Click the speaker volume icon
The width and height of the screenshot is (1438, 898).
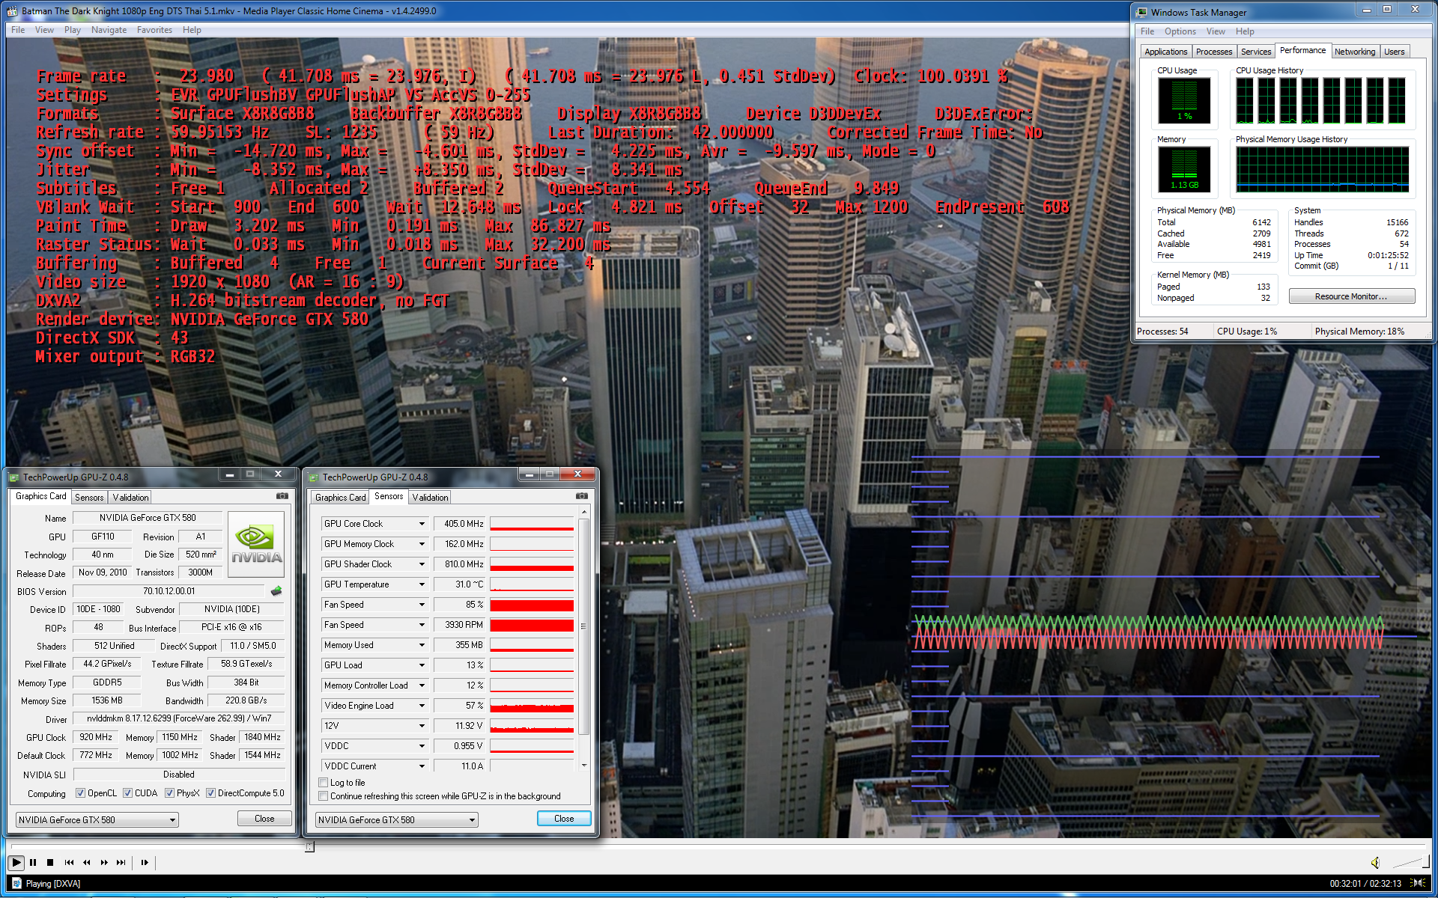click(1375, 863)
